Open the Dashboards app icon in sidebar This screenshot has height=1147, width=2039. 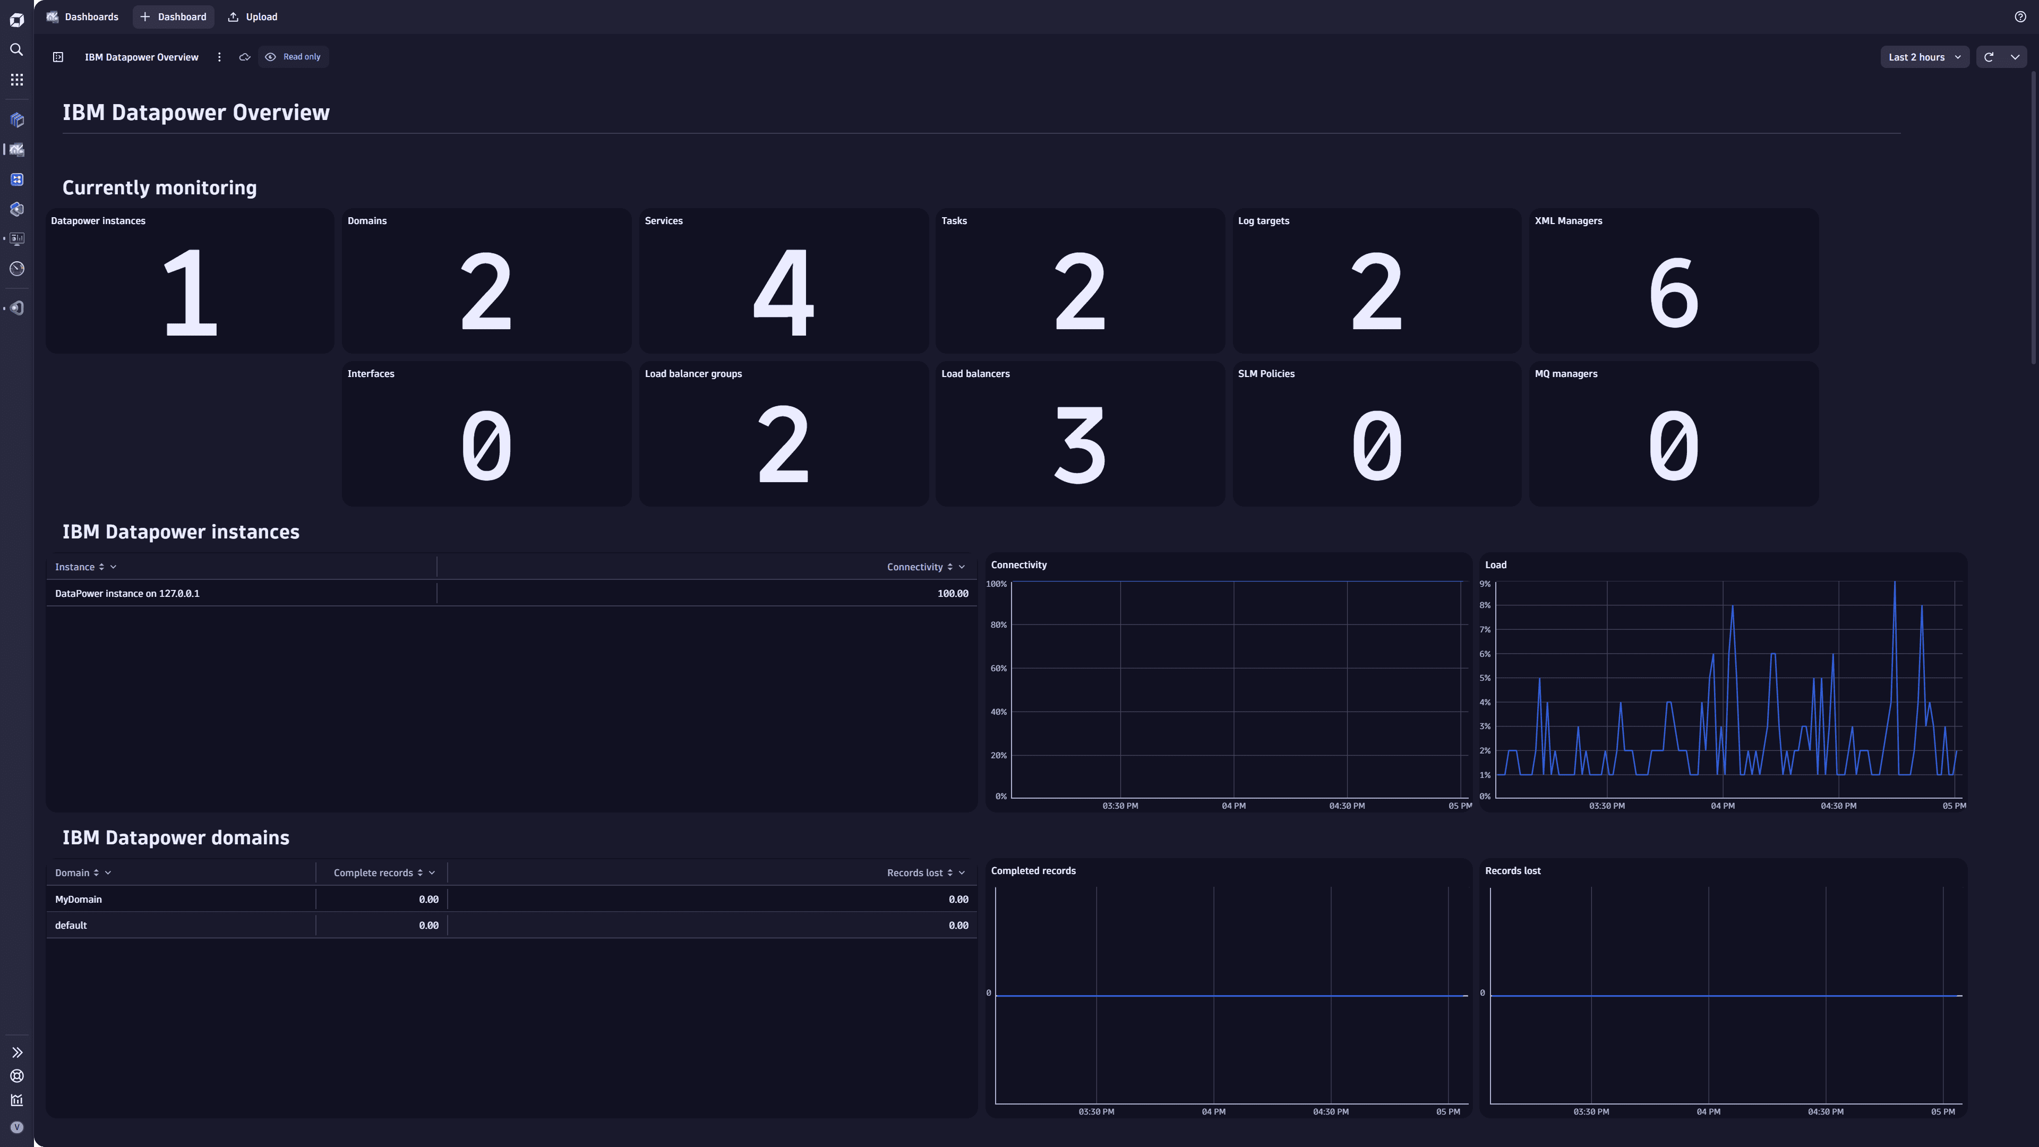(16, 150)
